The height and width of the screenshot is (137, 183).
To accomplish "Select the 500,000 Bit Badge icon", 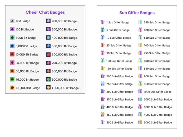I will pos(48,46).
